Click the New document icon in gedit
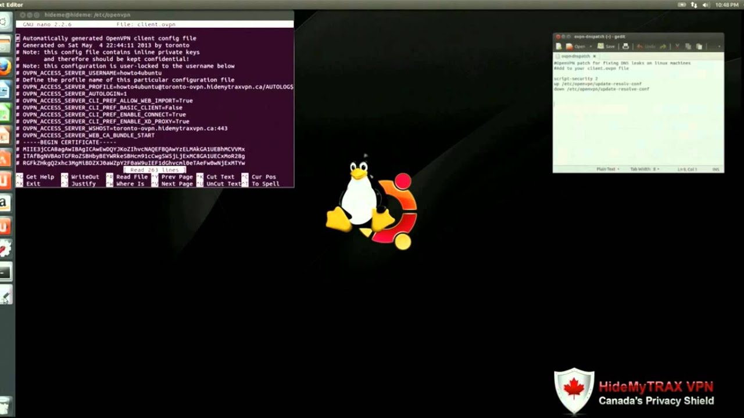The image size is (744, 418). point(559,46)
